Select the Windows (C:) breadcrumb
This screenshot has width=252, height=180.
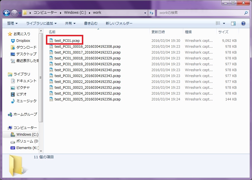click(x=75, y=13)
